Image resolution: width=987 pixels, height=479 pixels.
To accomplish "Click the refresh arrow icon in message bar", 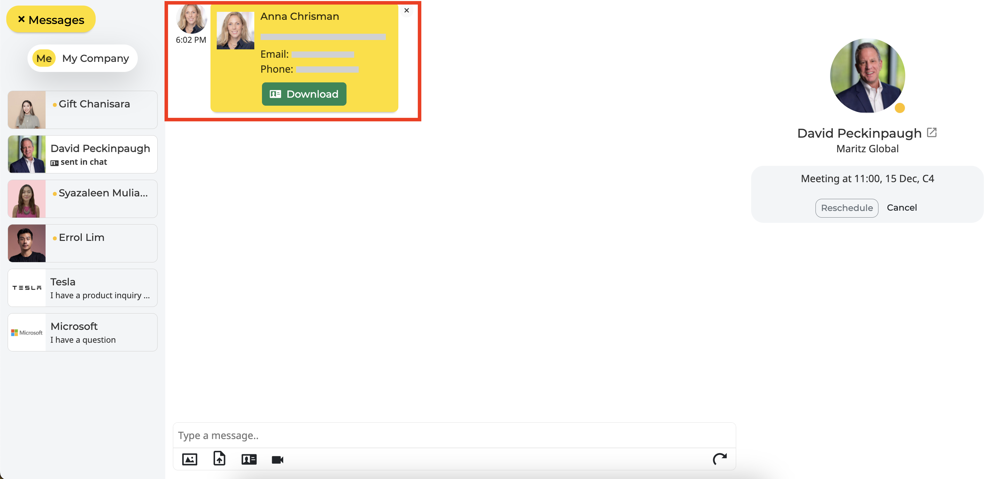I will click(719, 459).
